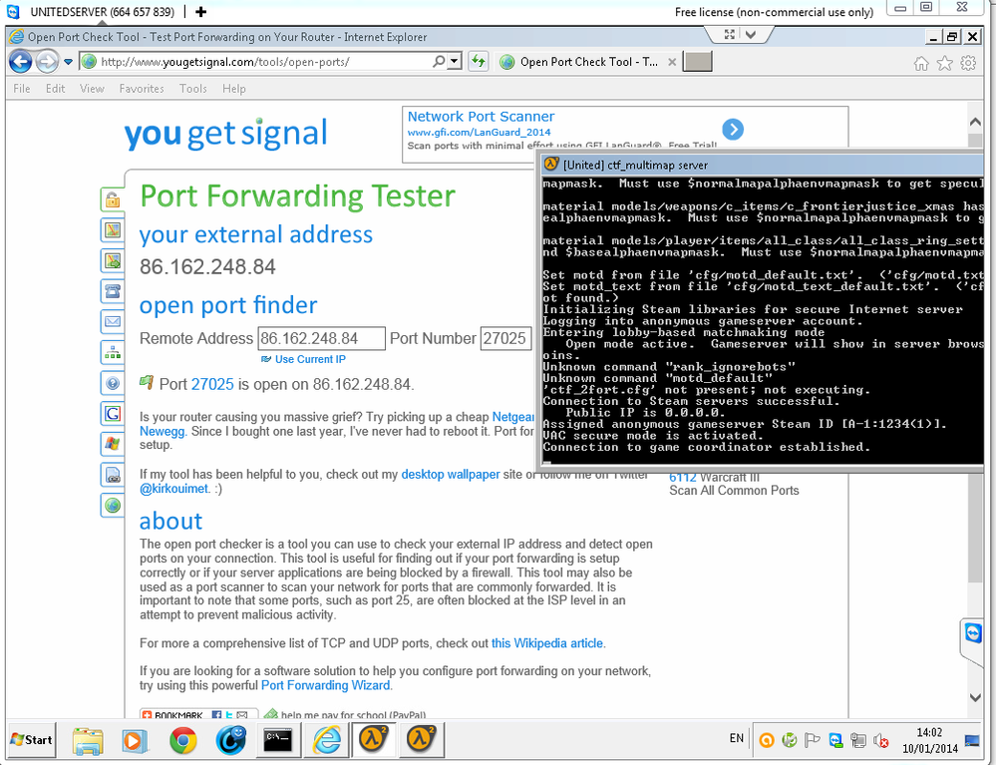This screenshot has width=996, height=765.
Task: Click the Port Forwarding Wizard link
Action: tap(325, 685)
